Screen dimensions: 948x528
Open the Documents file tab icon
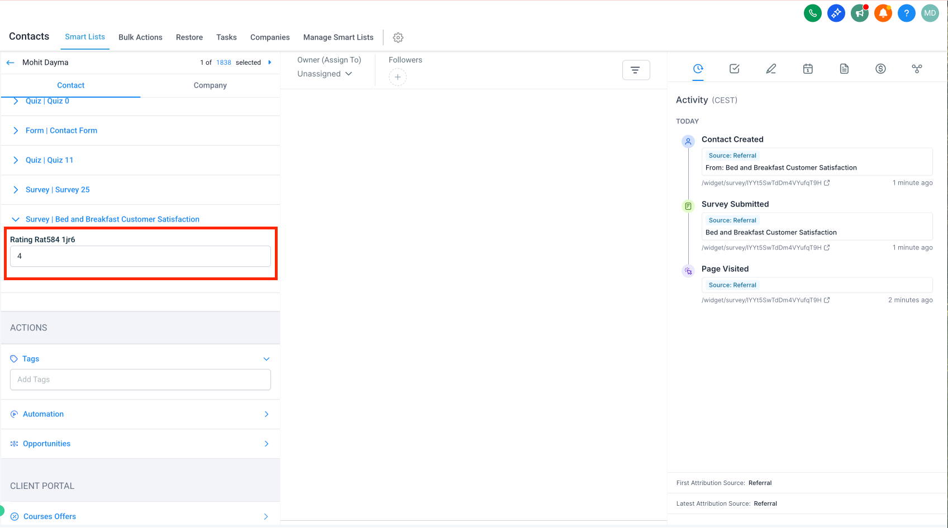[844, 69]
